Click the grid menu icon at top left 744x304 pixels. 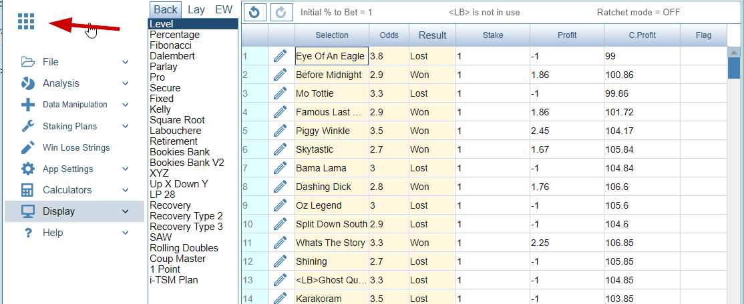click(x=26, y=22)
